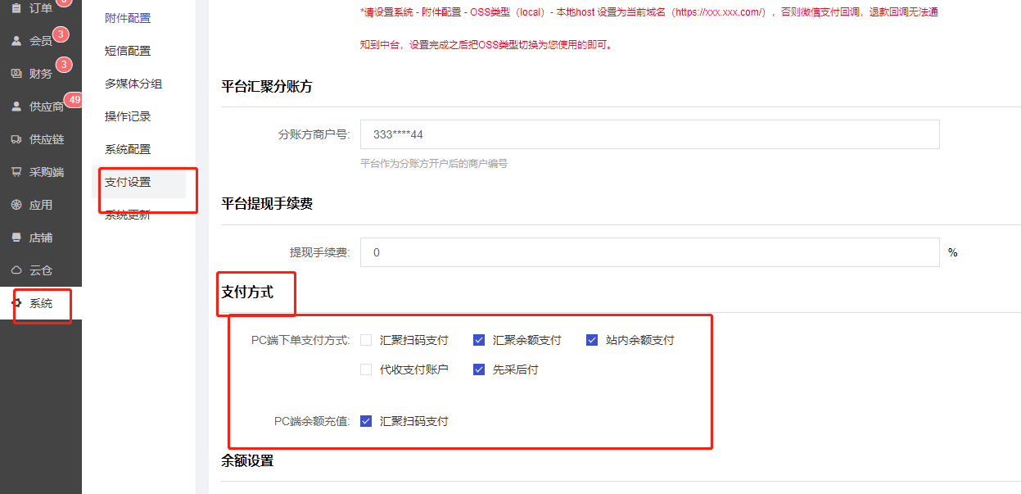Enable 代收支付账户 checkbox
This screenshot has height=494, width=1021.
click(366, 369)
